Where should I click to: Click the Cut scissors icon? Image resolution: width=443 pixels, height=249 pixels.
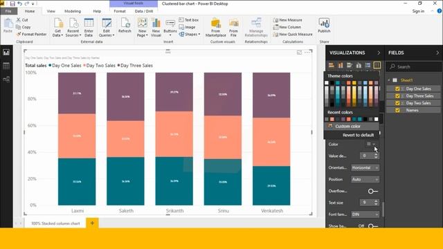(x=19, y=20)
